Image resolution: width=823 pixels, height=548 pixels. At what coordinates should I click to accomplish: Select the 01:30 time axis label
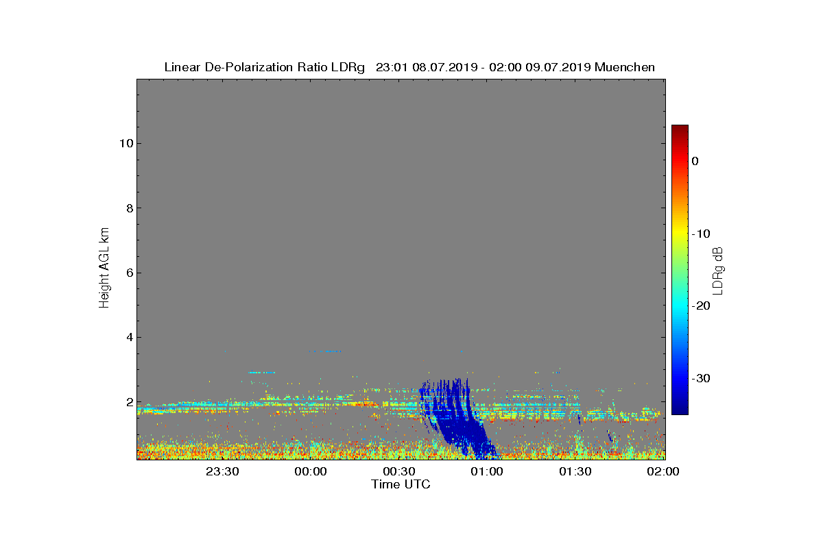575,471
